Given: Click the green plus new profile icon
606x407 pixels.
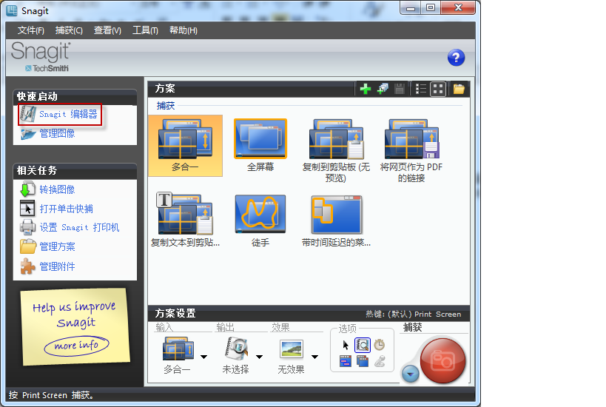Looking at the screenshot, I should pos(366,89).
